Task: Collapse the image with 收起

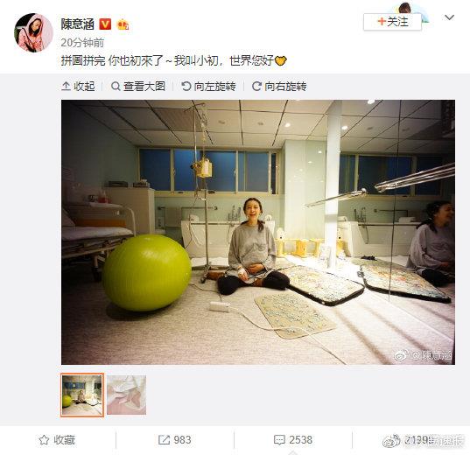Action: pos(78,87)
